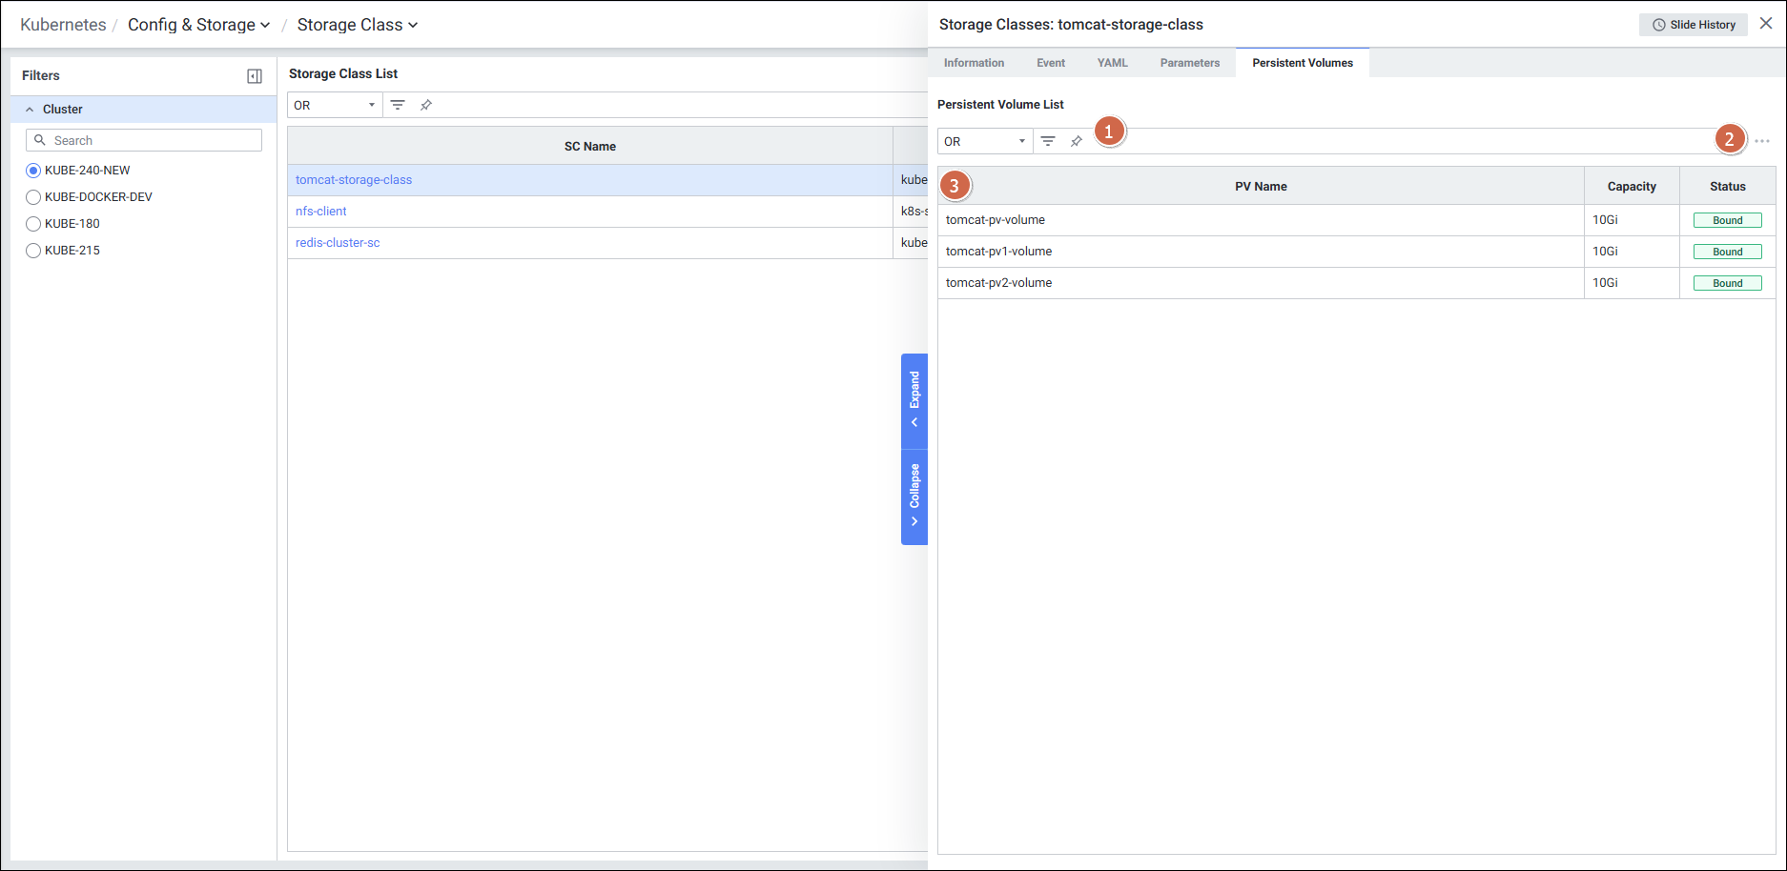
Task: Collapse the Cluster filter section
Action: click(30, 110)
